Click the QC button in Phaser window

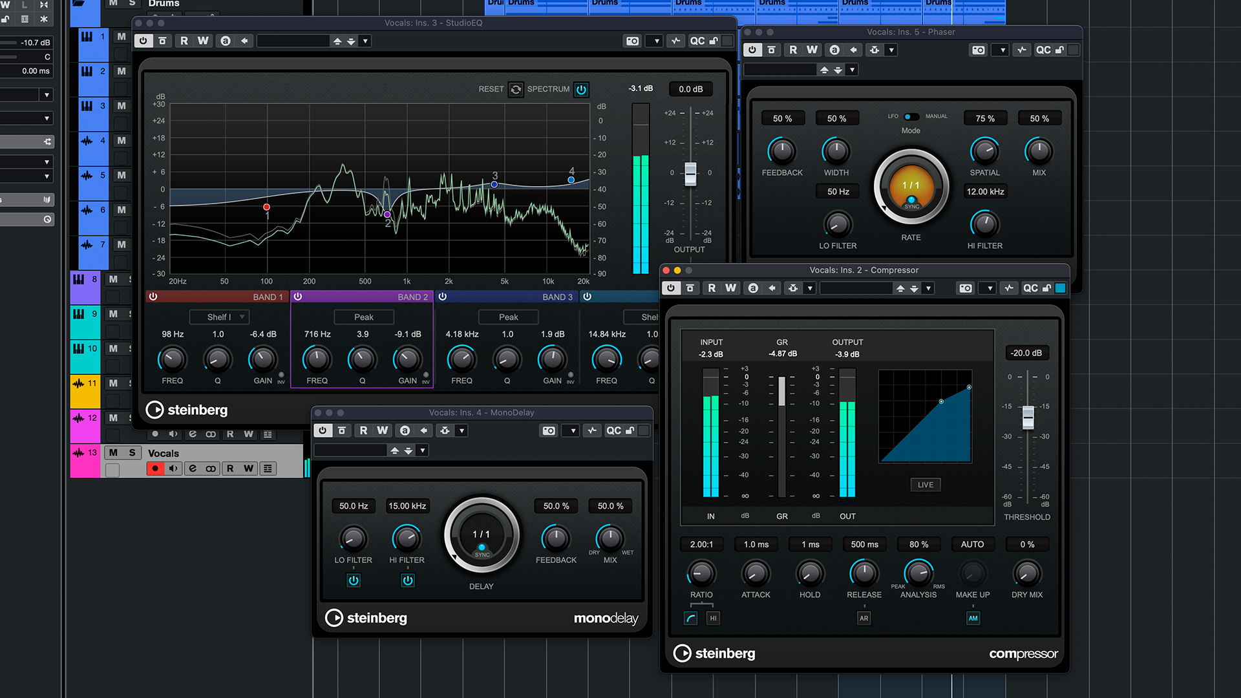click(x=1043, y=50)
